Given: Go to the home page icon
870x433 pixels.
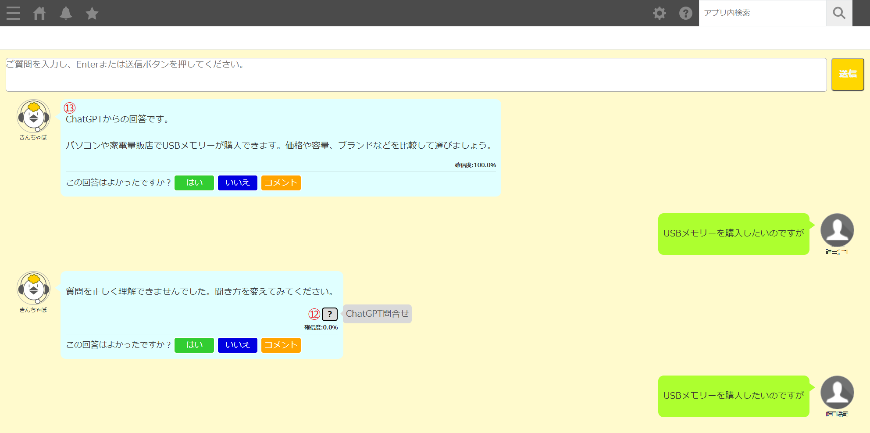Looking at the screenshot, I should [x=39, y=13].
